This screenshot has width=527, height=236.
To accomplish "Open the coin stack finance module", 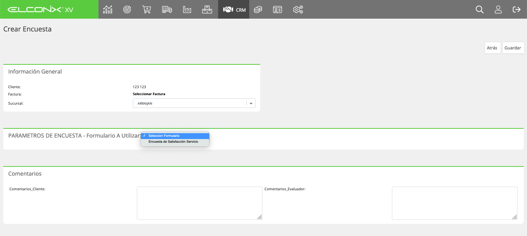I will pos(258,10).
